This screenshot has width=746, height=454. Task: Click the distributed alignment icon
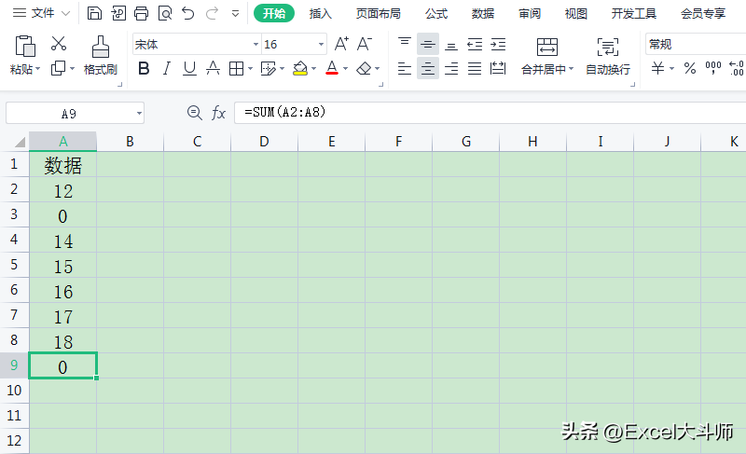[498, 69]
